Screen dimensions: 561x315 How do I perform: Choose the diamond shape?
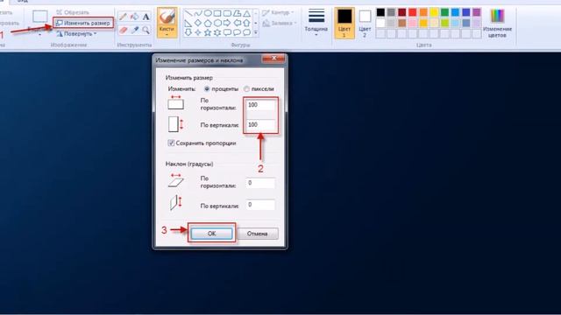198,24
